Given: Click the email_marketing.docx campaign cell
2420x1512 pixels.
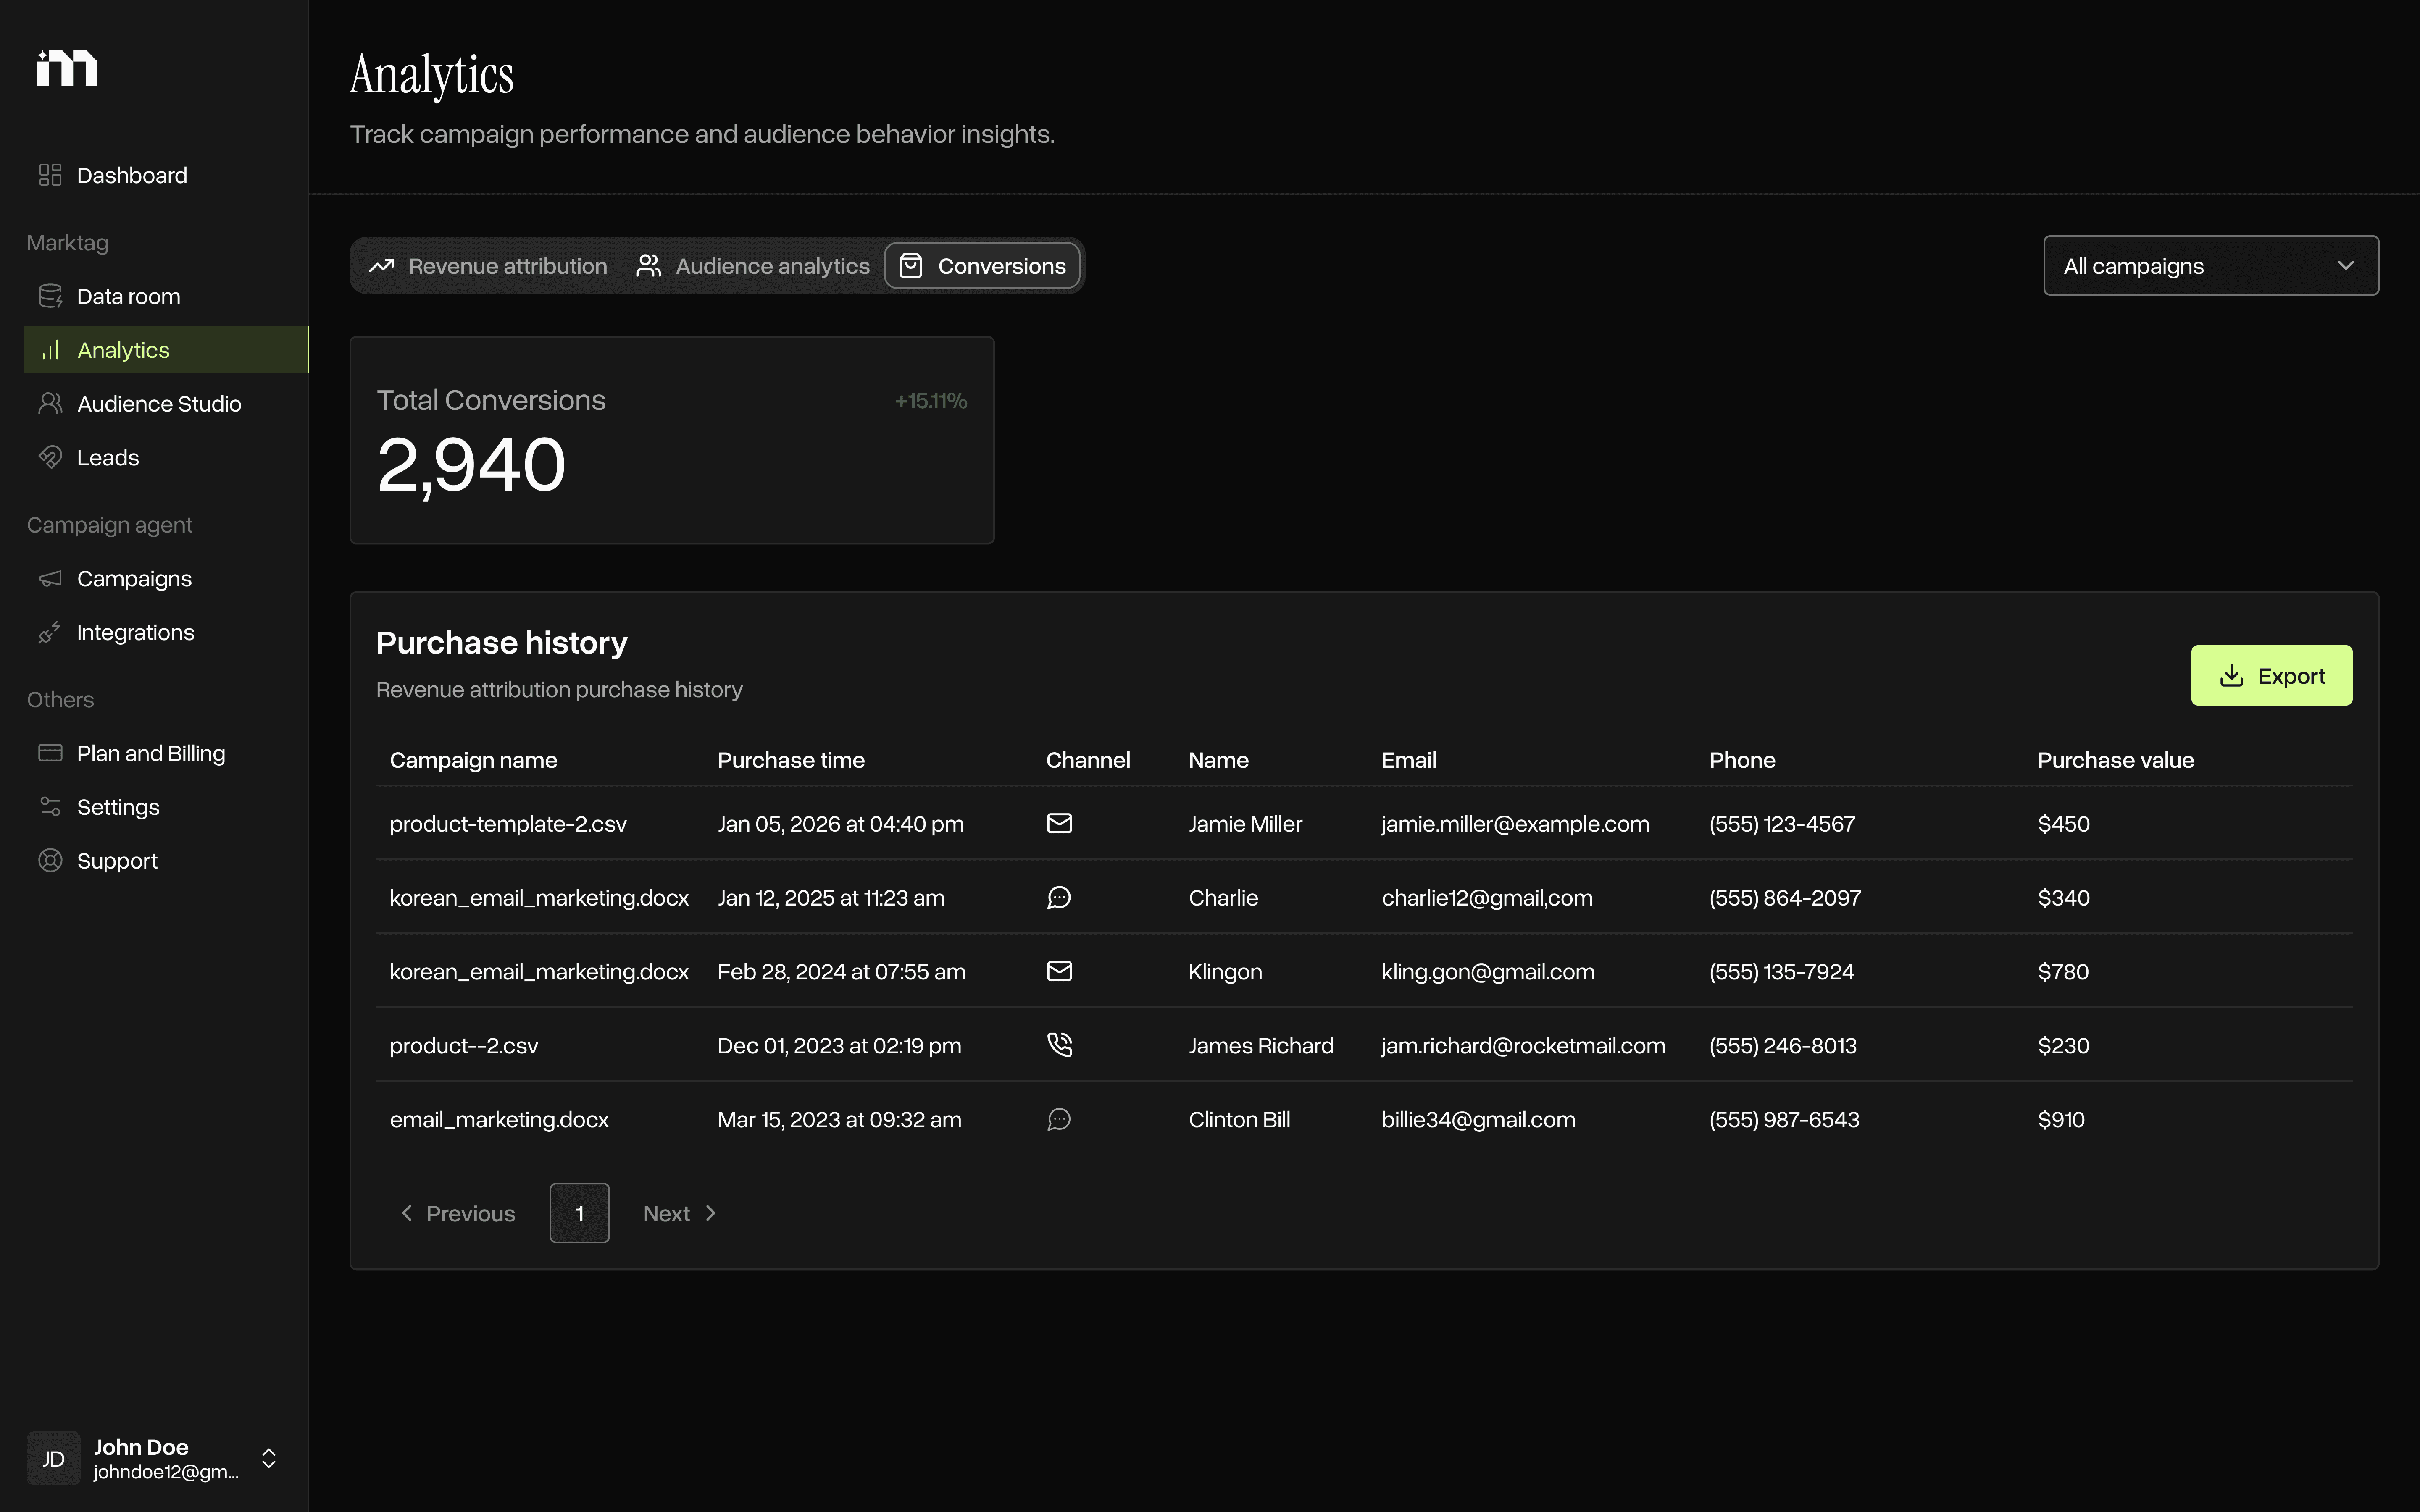Looking at the screenshot, I should click(499, 1120).
